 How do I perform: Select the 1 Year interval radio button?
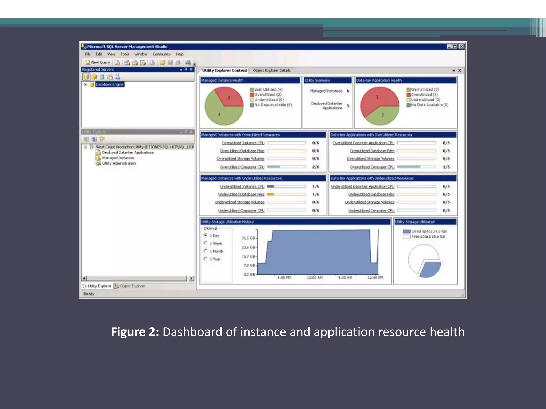[x=206, y=259]
